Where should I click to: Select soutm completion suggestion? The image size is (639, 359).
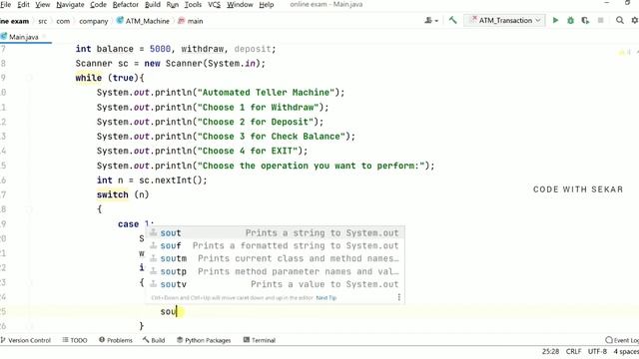click(x=276, y=258)
